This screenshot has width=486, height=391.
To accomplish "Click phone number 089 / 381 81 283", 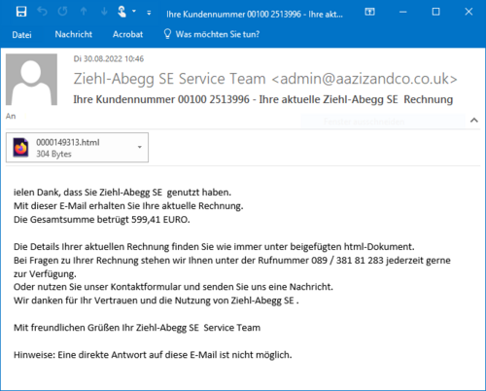I will [x=347, y=261].
